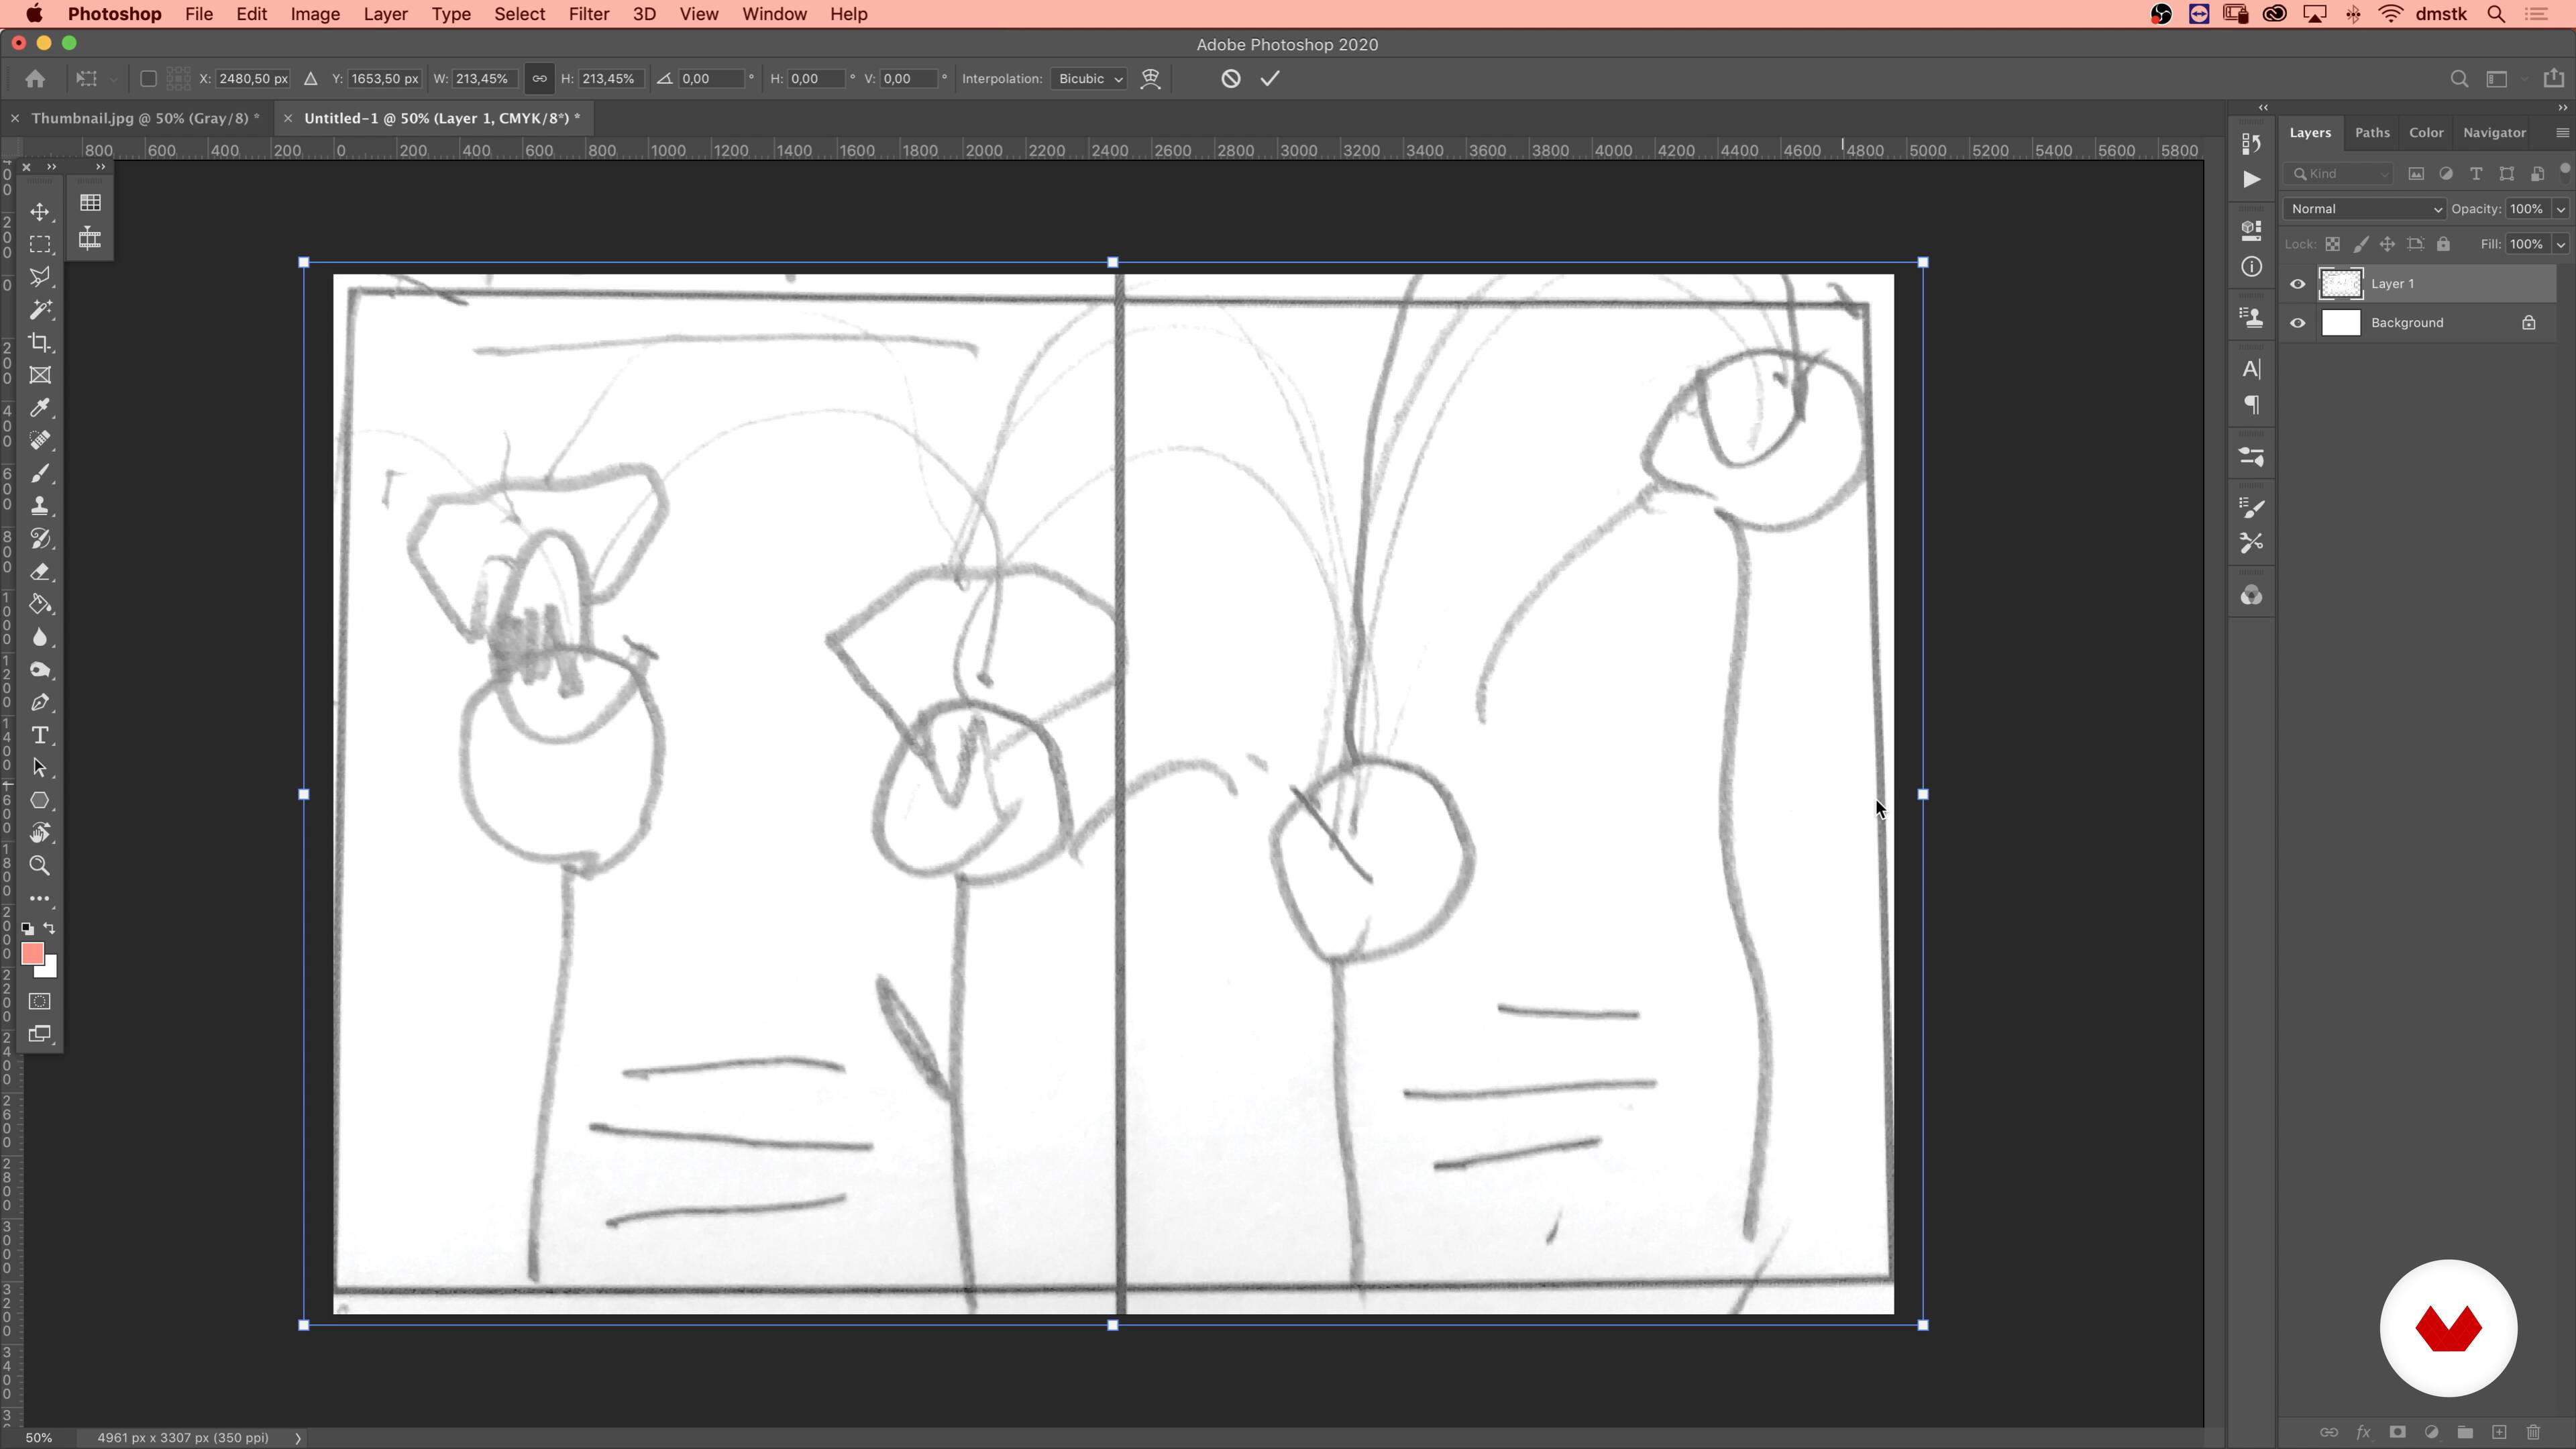The width and height of the screenshot is (2576, 1449).
Task: Toggle the reference point checkbox
Action: (148, 78)
